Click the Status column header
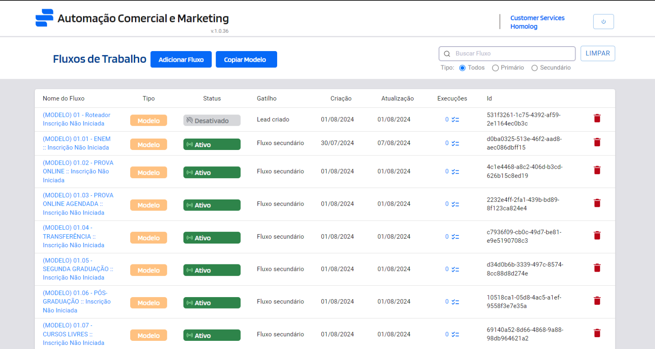The height and width of the screenshot is (349, 655). tap(212, 98)
